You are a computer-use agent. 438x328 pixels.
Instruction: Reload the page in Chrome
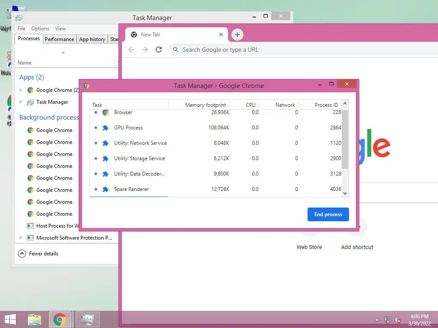pyautogui.click(x=159, y=50)
